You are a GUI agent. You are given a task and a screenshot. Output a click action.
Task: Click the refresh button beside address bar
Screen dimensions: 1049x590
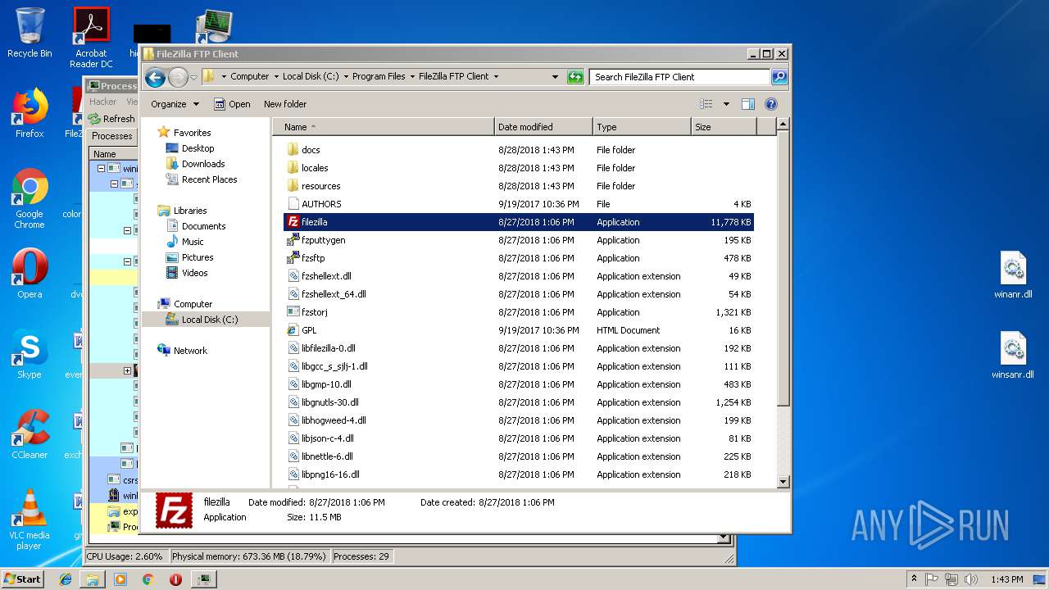pos(575,77)
